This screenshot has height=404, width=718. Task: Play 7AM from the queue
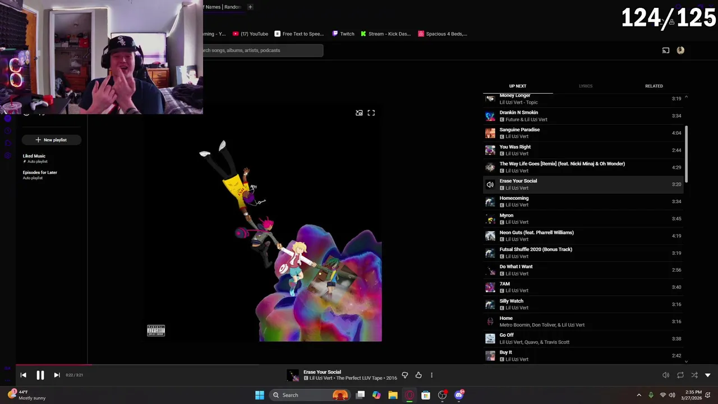(x=583, y=287)
